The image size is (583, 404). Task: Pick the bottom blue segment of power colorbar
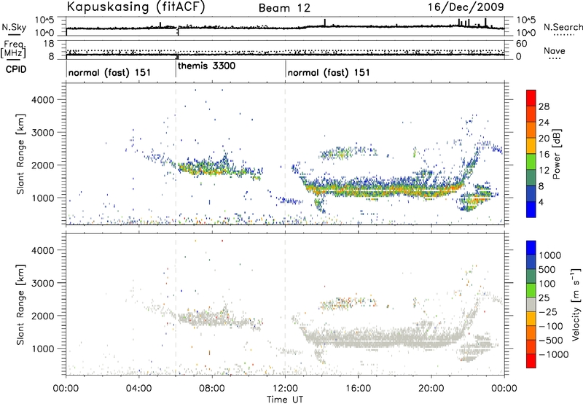coord(531,209)
